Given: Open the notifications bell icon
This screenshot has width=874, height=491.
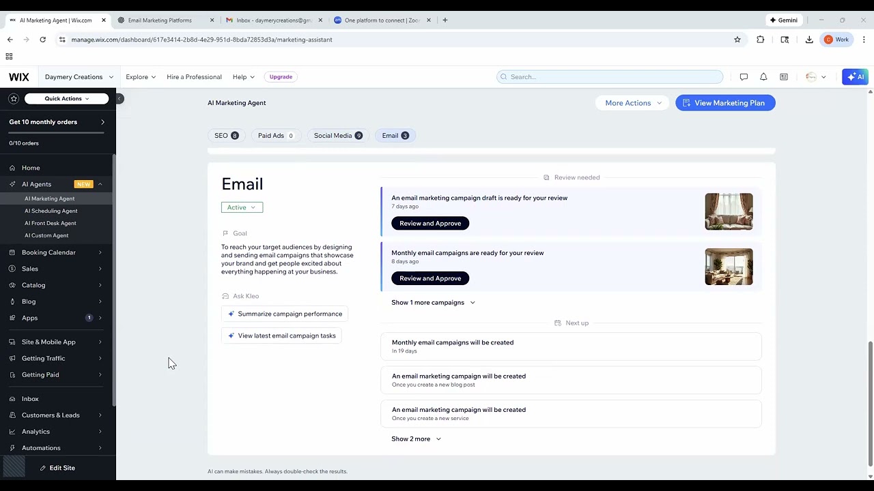Looking at the screenshot, I should click(x=763, y=77).
